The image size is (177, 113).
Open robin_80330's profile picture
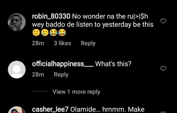17,22
